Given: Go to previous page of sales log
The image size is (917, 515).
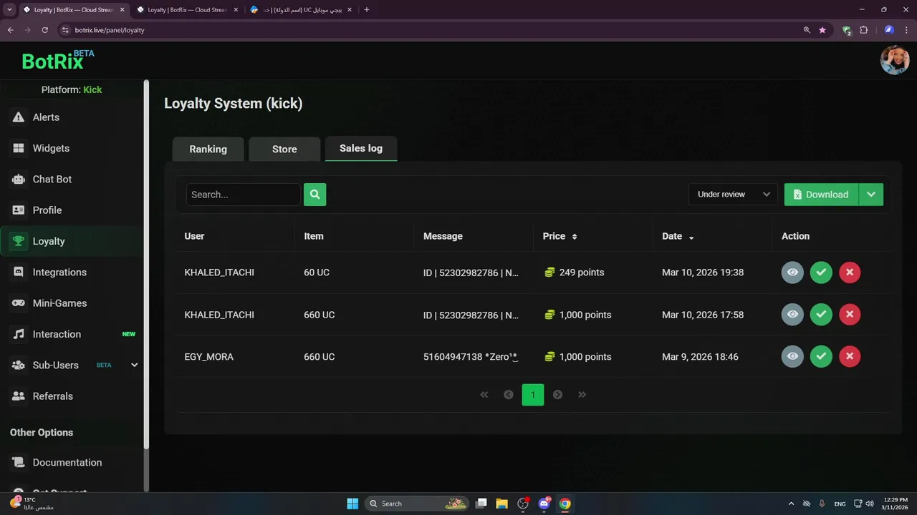Looking at the screenshot, I should pyautogui.click(x=509, y=395).
